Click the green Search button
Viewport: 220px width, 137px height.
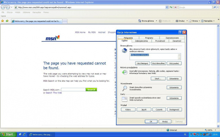click(x=91, y=90)
